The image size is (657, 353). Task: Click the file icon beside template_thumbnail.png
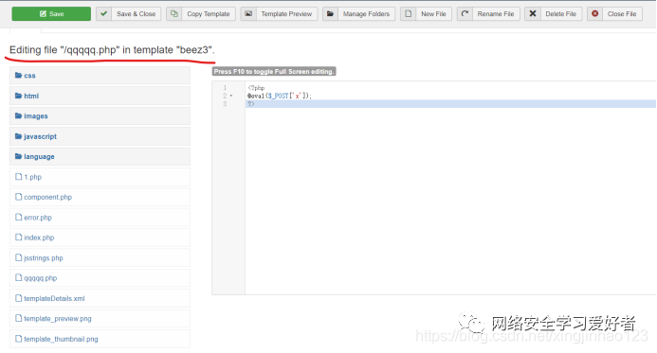pos(18,339)
